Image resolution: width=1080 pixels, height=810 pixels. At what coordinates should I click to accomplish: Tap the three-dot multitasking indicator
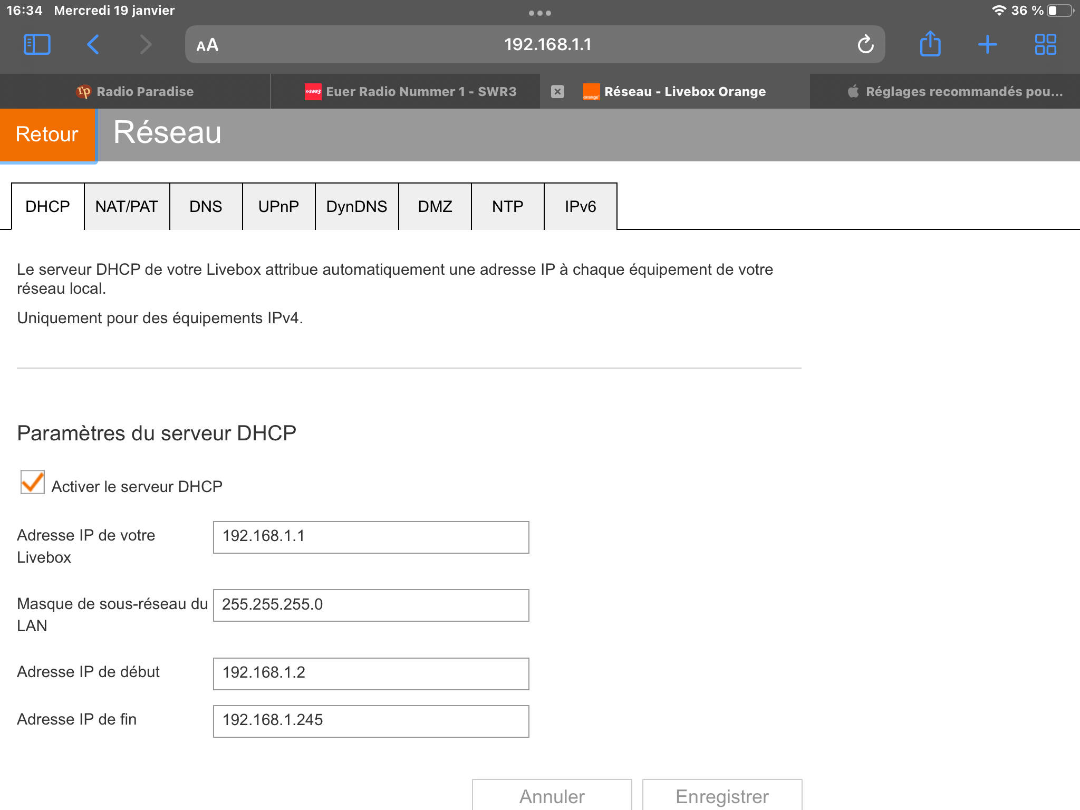(x=539, y=13)
